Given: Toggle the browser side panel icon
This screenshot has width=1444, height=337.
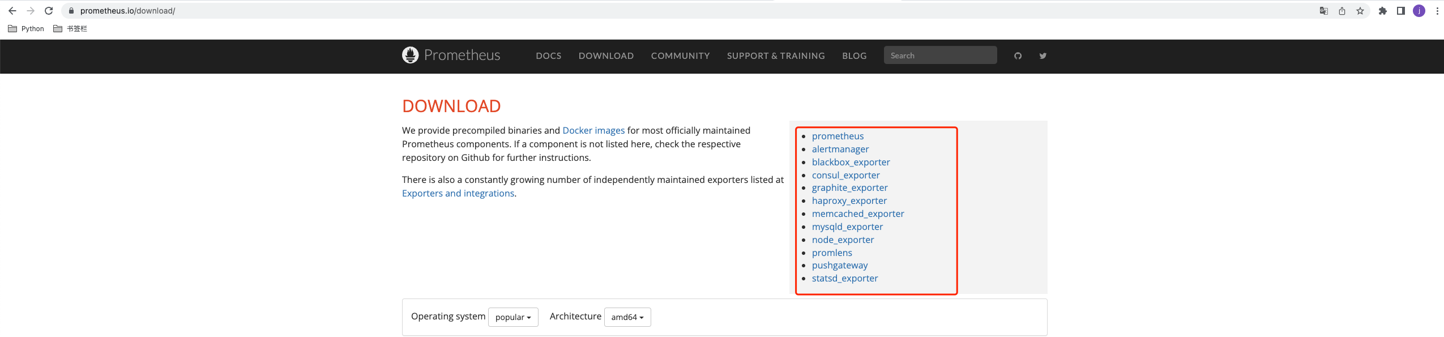Looking at the screenshot, I should tap(1401, 11).
